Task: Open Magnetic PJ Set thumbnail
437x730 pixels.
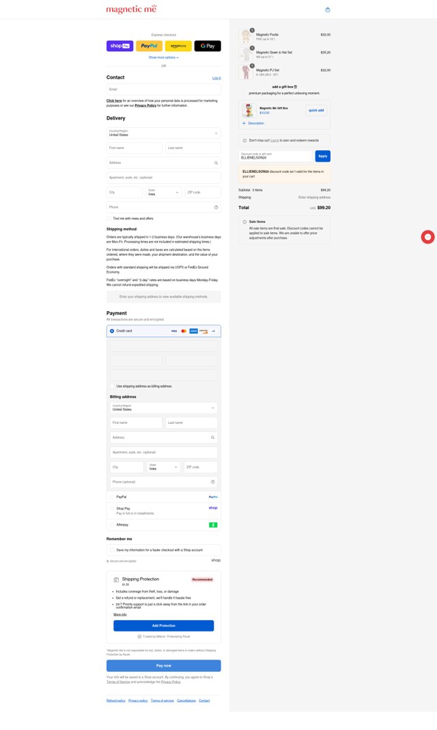Action: pyautogui.click(x=246, y=72)
